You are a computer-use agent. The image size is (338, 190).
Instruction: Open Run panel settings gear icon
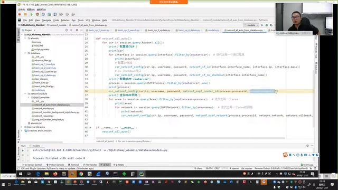pos(307,146)
